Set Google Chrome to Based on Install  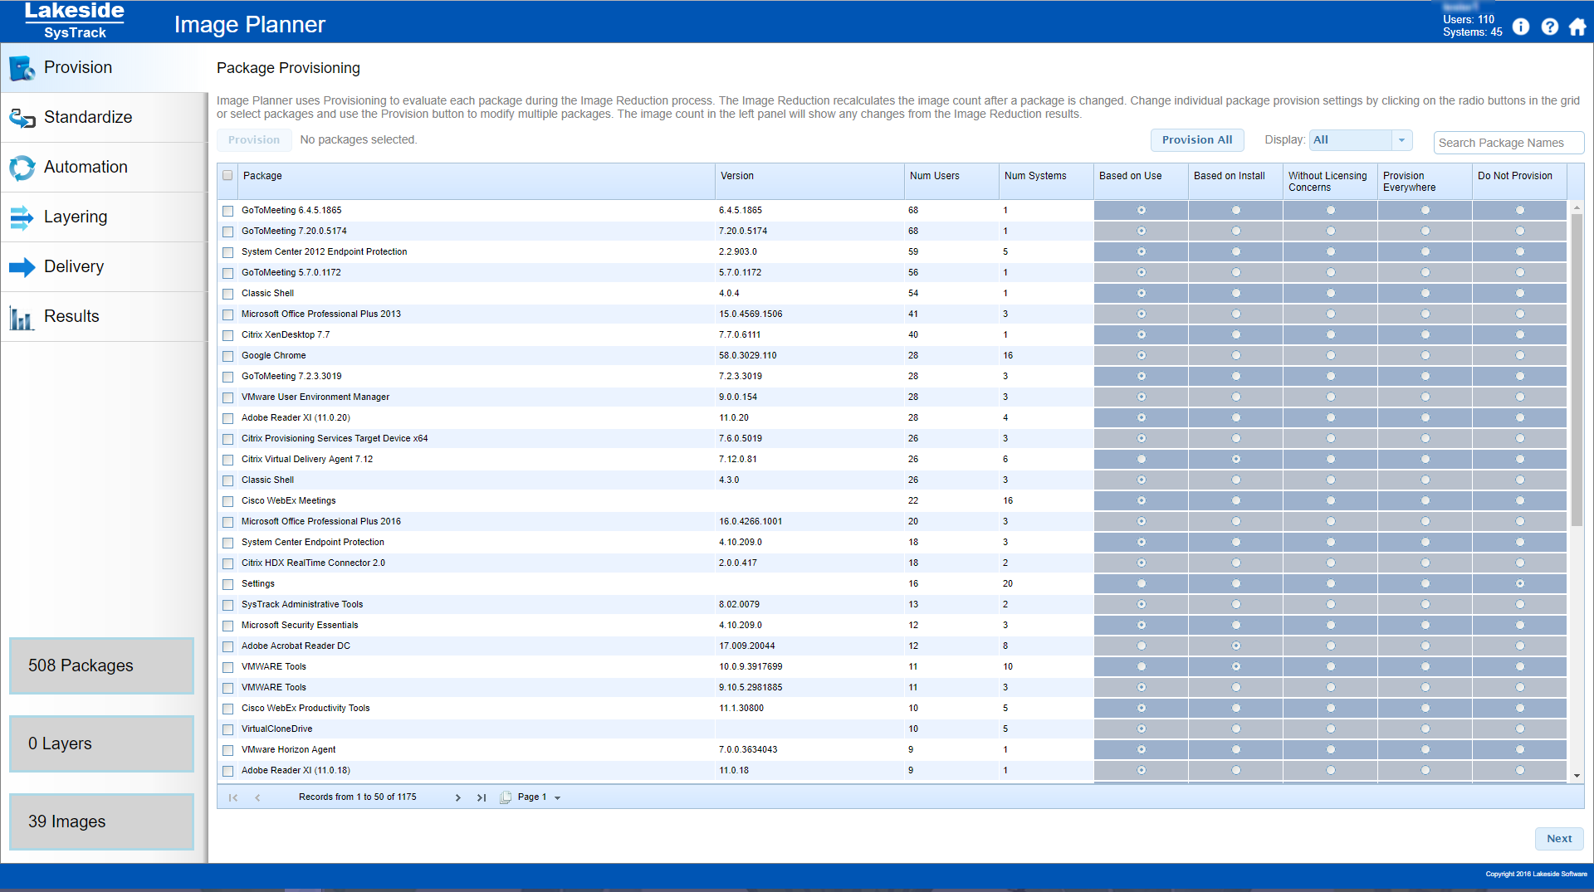(1236, 355)
